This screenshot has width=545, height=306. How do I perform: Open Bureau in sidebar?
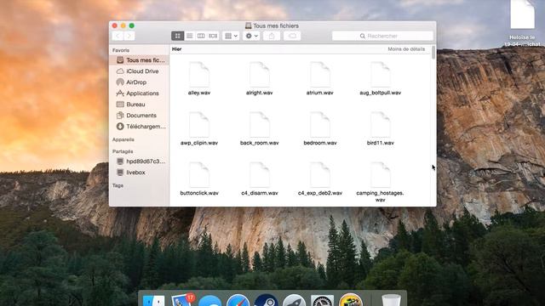click(x=140, y=105)
